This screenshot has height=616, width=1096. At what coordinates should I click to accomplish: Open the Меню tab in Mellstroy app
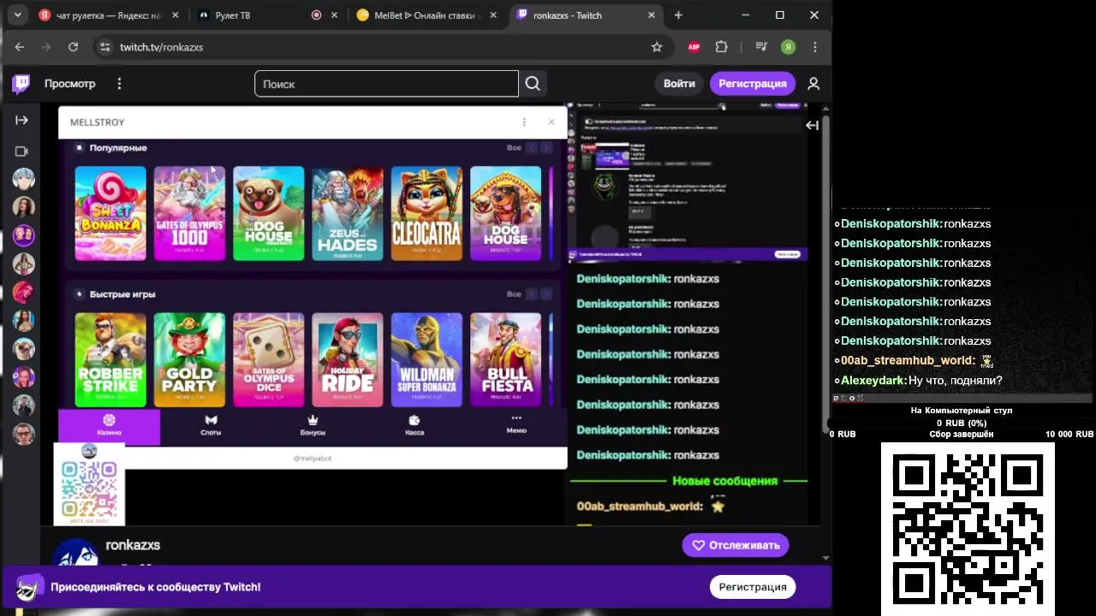pos(516,424)
